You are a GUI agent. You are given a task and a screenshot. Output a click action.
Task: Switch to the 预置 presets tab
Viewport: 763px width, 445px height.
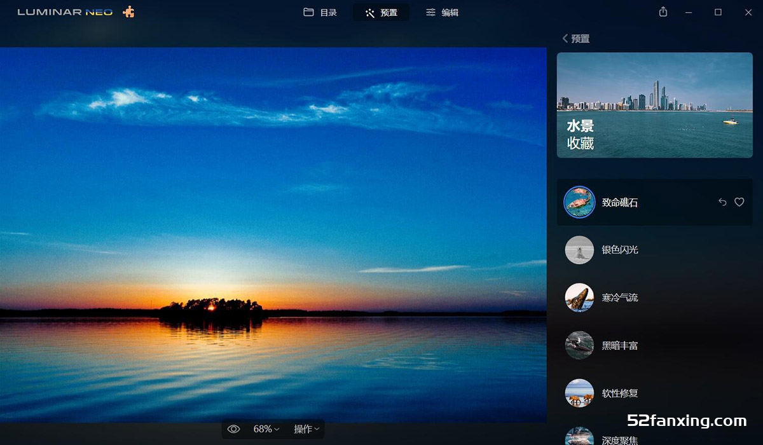381,12
